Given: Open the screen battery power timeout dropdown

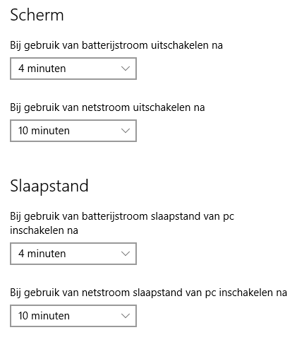Looking at the screenshot, I should (73, 69).
